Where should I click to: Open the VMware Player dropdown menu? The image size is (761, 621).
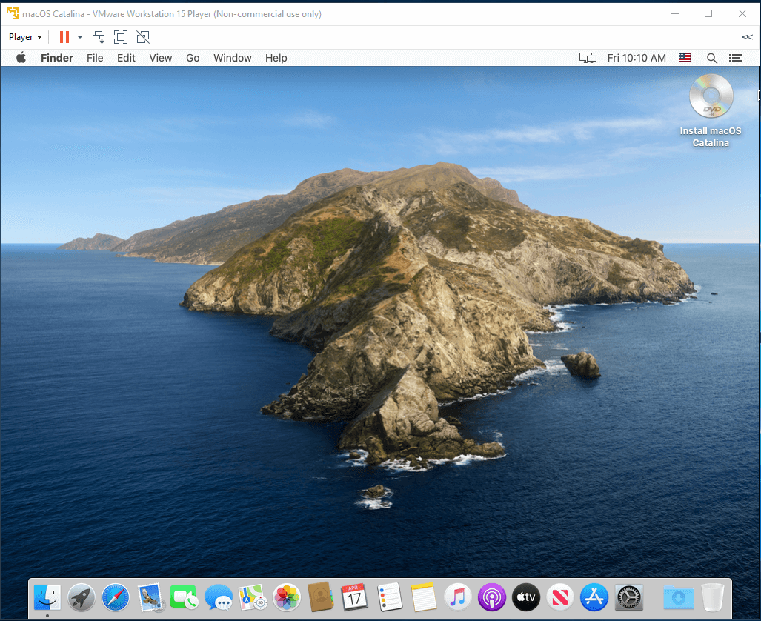tap(25, 37)
